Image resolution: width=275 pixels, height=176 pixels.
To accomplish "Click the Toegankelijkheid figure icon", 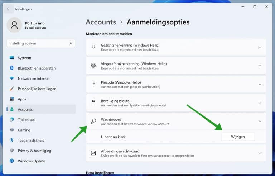I will pyautogui.click(x=12, y=140).
